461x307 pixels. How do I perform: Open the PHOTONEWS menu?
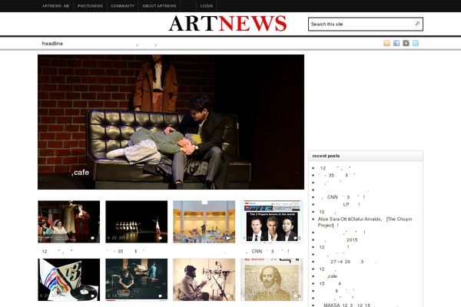point(90,6)
